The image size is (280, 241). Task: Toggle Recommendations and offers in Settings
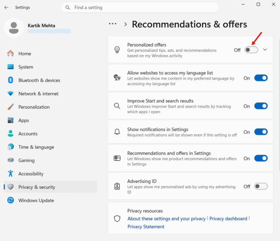point(261,159)
